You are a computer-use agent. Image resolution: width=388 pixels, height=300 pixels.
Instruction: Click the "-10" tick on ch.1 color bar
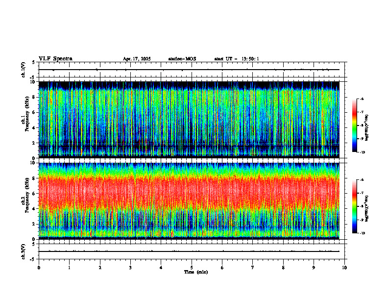[x=362, y=152]
